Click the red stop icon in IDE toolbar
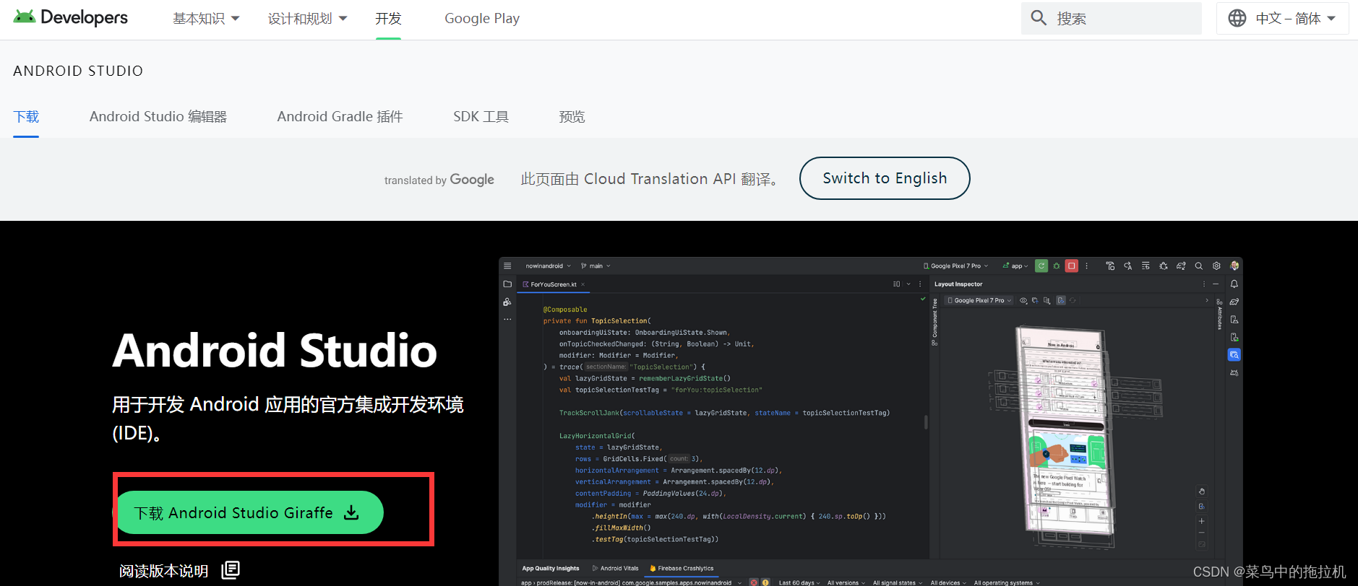1358x586 pixels. click(x=1072, y=266)
